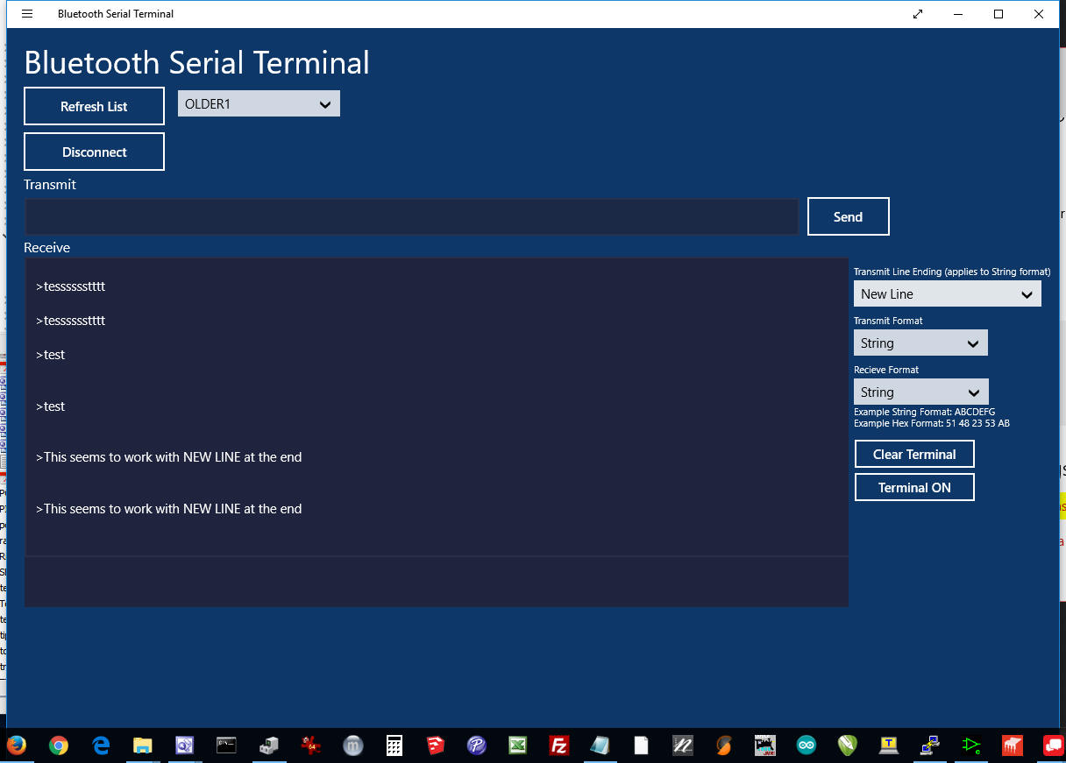Click the Disconnect button
Image resolution: width=1066 pixels, height=763 pixels.
[94, 152]
